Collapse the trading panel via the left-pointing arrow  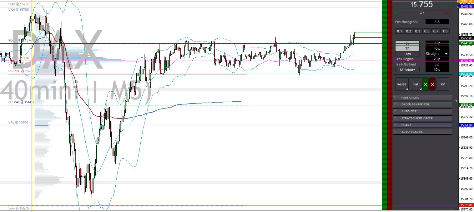pyautogui.click(x=456, y=100)
